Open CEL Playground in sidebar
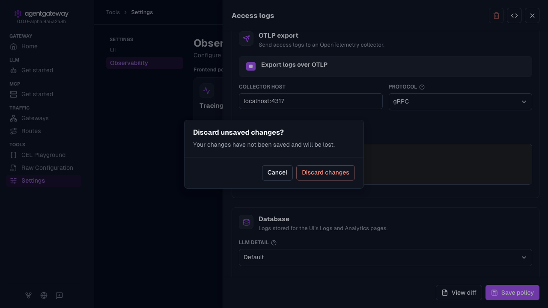The height and width of the screenshot is (308, 548). click(x=44, y=155)
